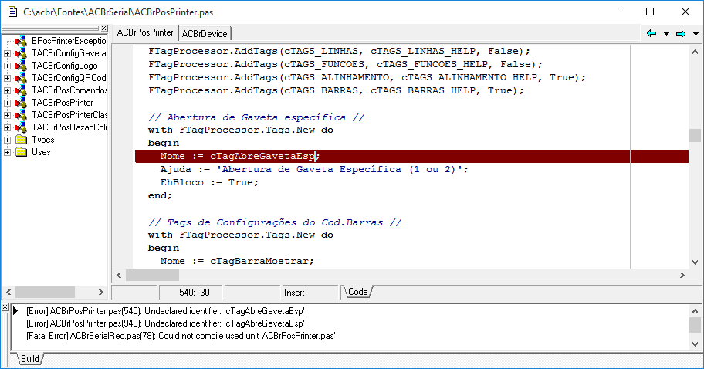The height and width of the screenshot is (369, 704).
Task: Expand the TACBrConfigLogo tree node
Action: pyautogui.click(x=7, y=66)
